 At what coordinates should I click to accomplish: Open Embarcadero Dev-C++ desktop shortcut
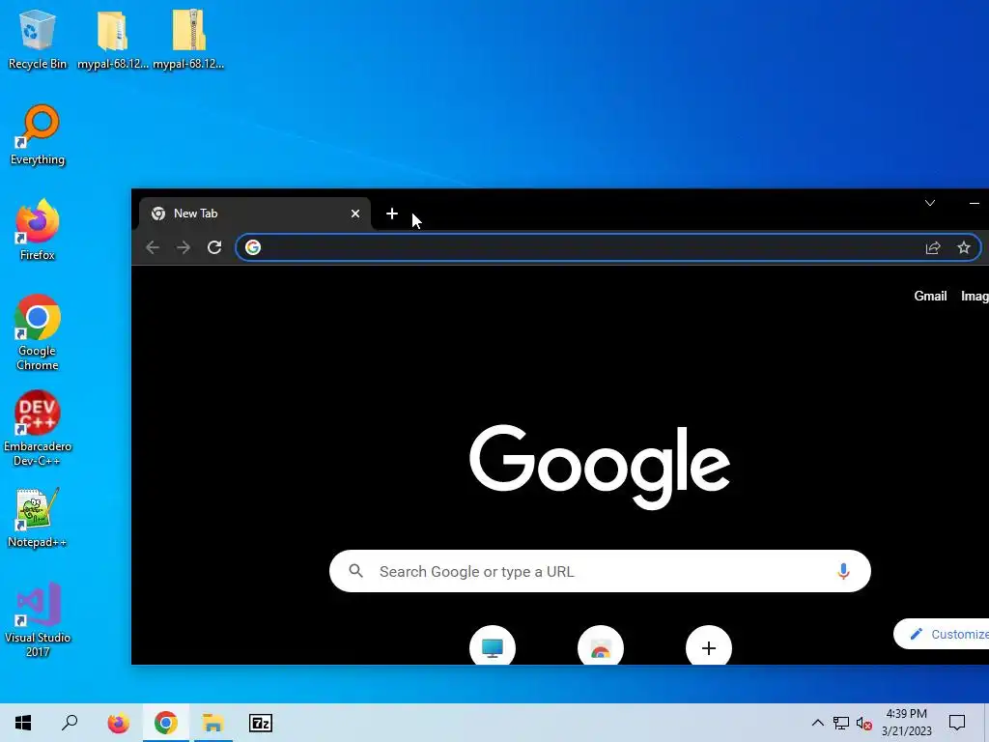(38, 428)
